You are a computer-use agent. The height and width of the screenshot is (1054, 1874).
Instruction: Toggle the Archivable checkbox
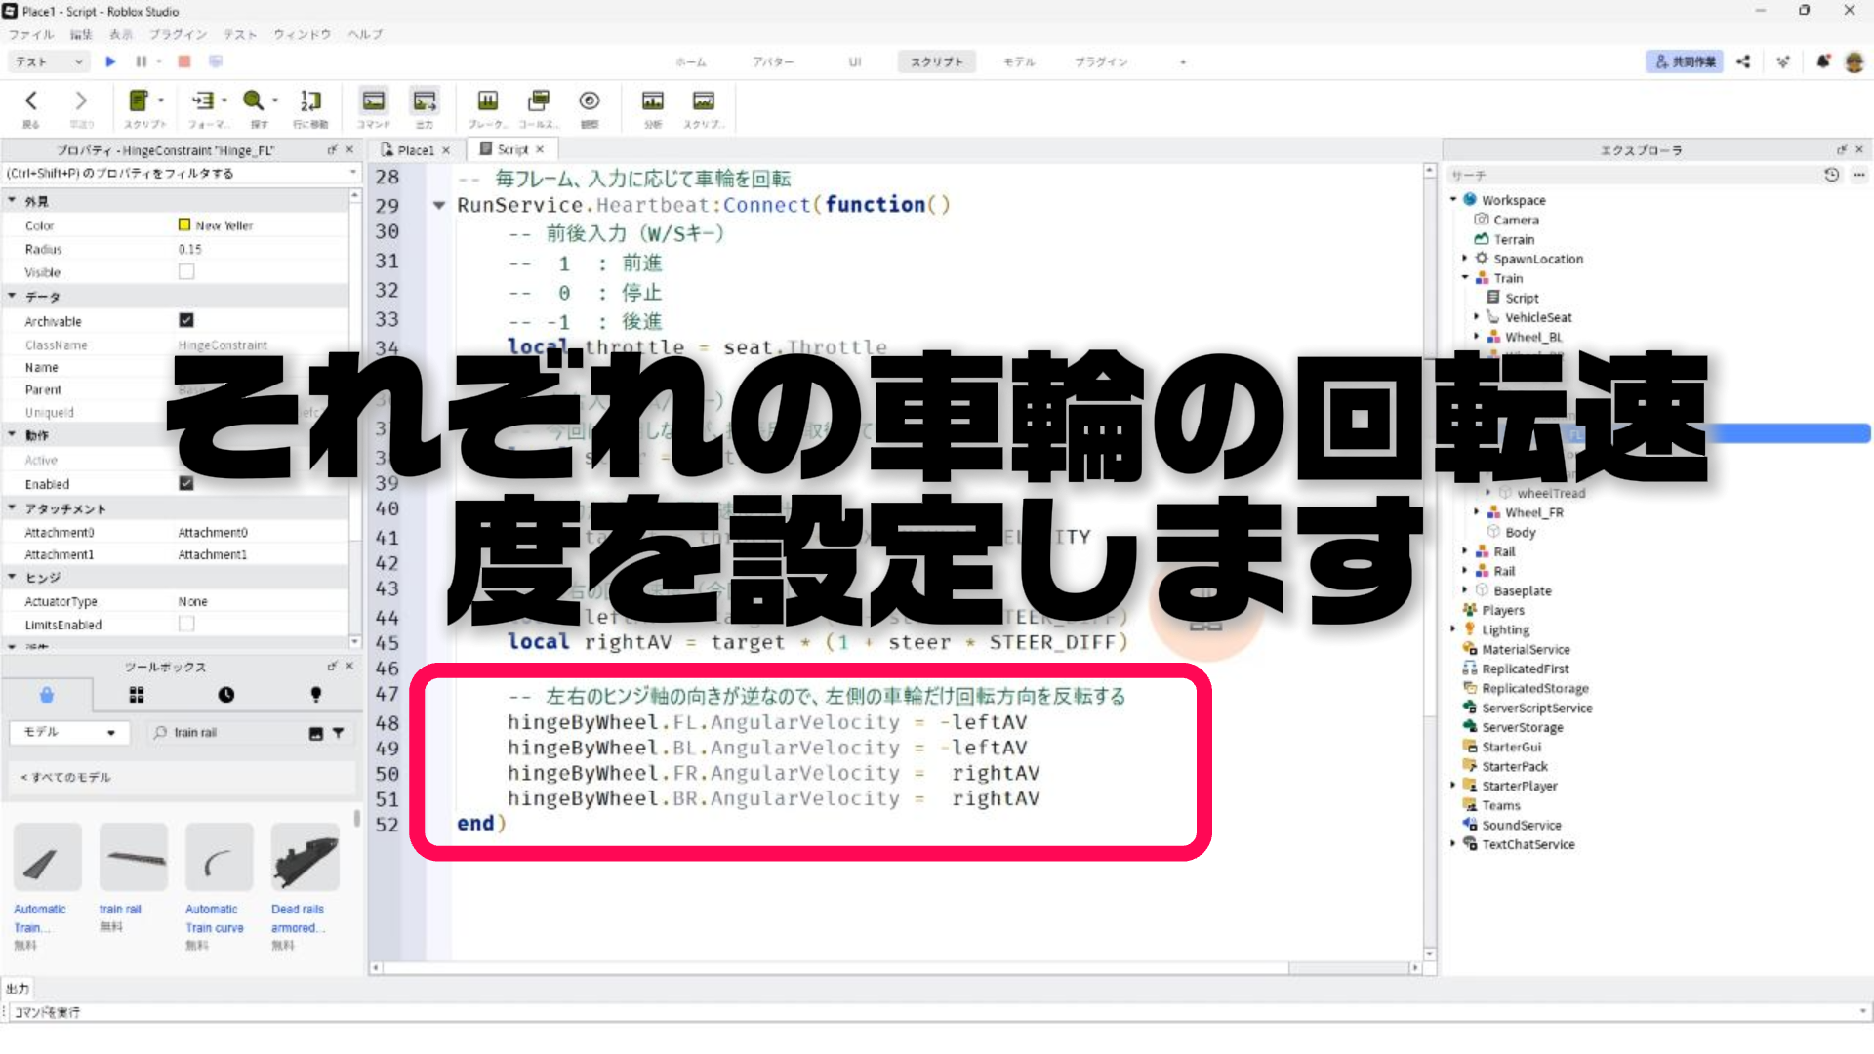coord(186,320)
